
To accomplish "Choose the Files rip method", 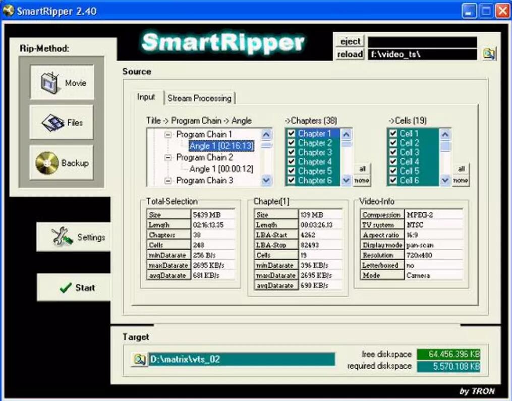I will tap(62, 123).
